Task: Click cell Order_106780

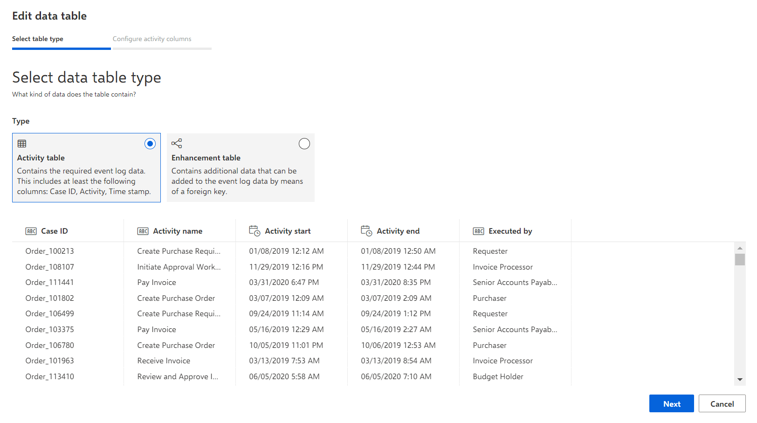Action: tap(50, 346)
